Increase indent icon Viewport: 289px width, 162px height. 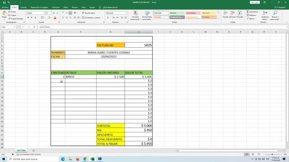79,18
